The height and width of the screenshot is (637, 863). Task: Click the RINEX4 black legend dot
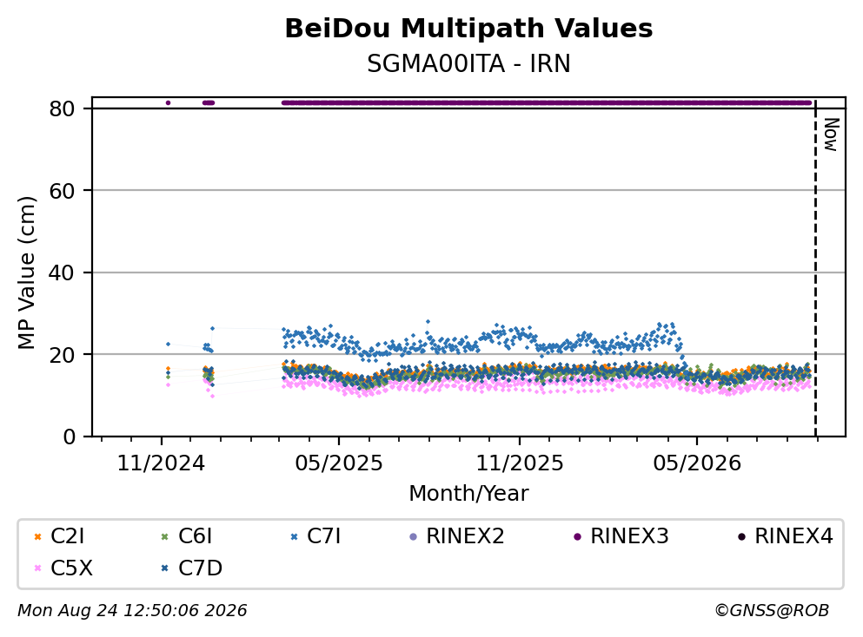click(x=741, y=537)
